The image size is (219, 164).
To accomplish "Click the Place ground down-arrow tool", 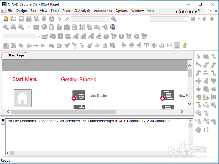I will click(x=198, y=89).
